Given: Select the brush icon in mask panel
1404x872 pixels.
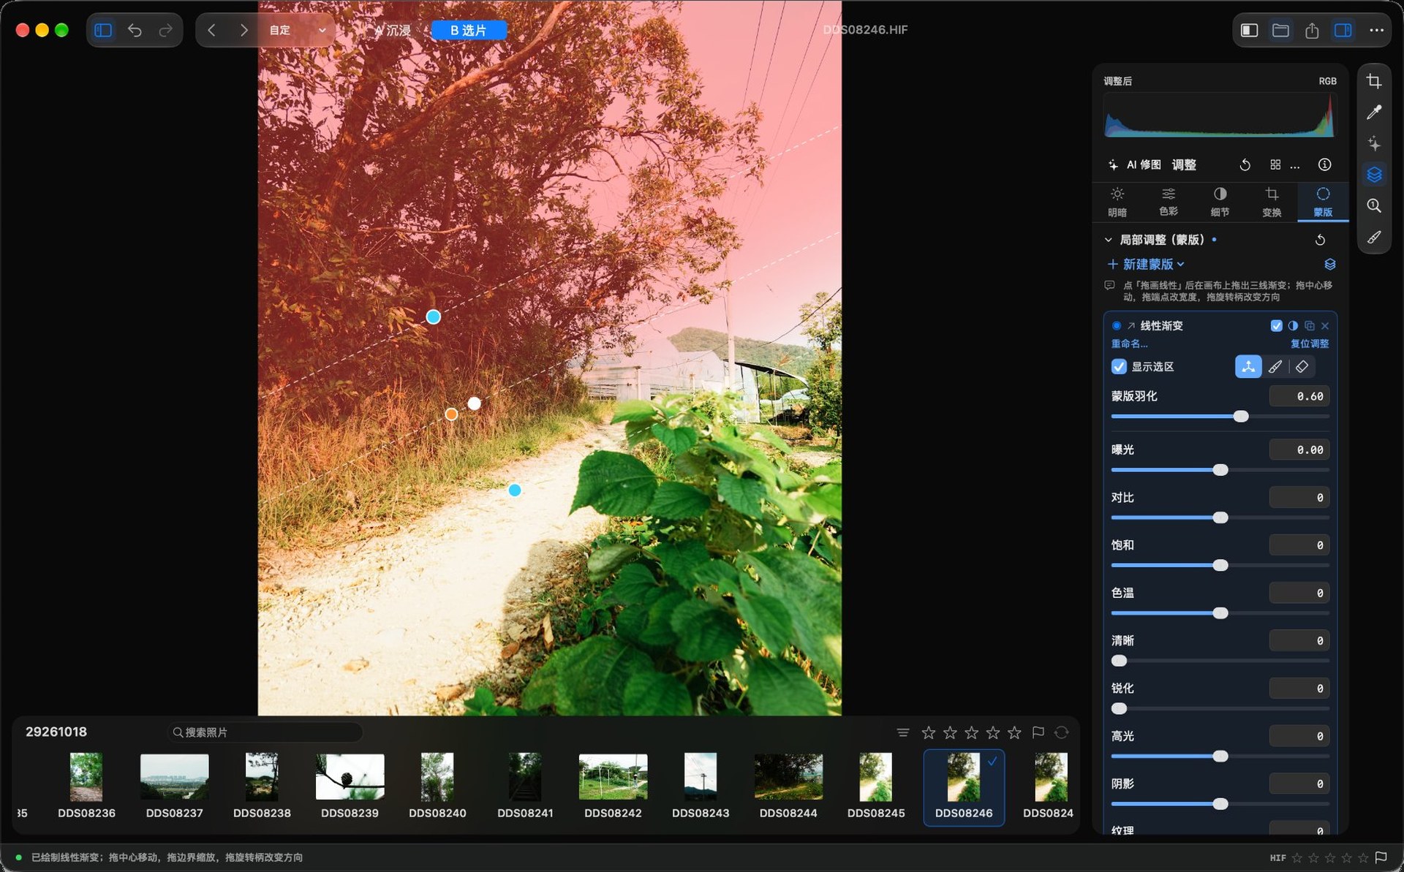Looking at the screenshot, I should point(1275,366).
